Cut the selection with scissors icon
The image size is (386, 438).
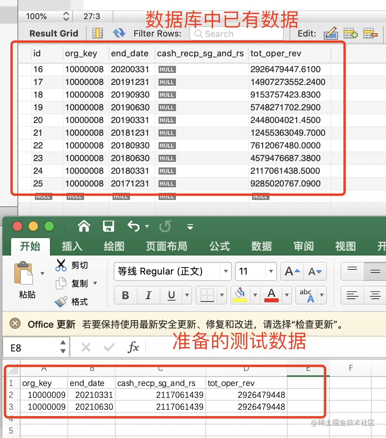(61, 265)
